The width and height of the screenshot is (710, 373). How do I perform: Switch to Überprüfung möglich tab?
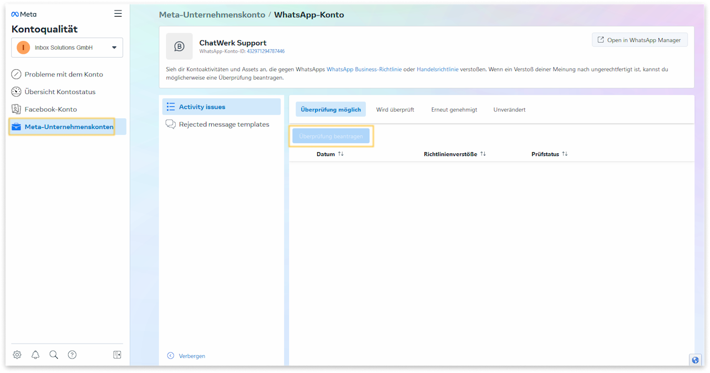coord(331,110)
